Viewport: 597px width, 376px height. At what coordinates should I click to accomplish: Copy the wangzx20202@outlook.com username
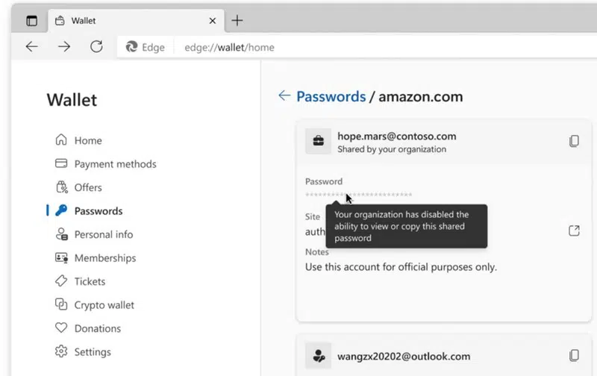[574, 356]
